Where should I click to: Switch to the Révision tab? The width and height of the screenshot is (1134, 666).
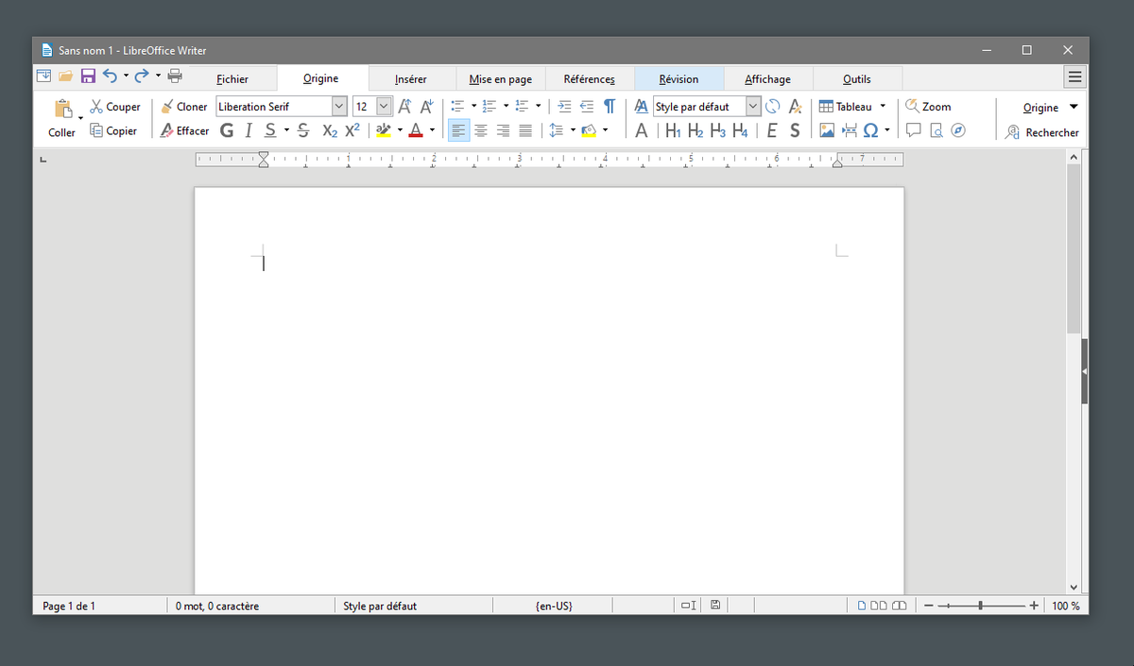pos(679,79)
